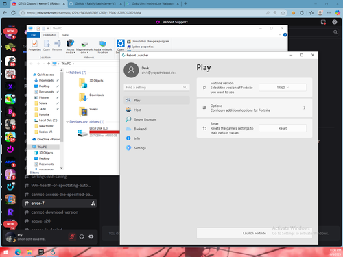343x257 pixels.
Task: Open the Windows Start menu
Action: (5, 252)
